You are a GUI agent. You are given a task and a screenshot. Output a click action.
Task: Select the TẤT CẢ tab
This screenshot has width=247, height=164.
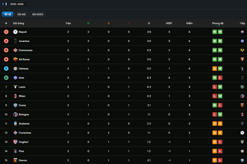7,14
